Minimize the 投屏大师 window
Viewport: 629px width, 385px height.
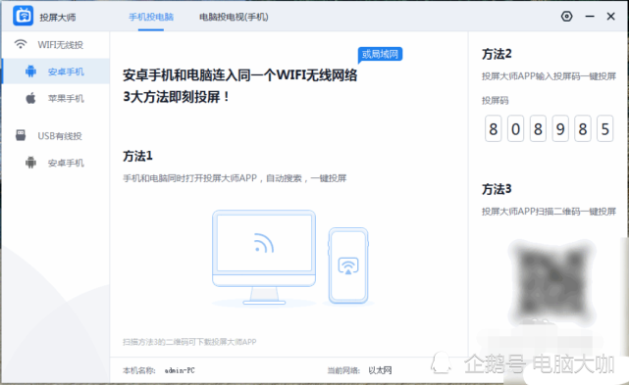point(590,17)
